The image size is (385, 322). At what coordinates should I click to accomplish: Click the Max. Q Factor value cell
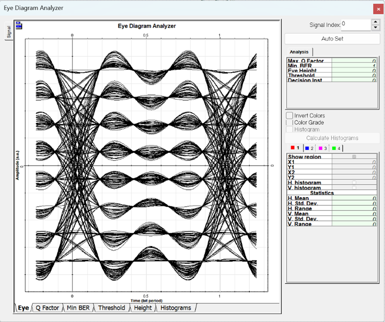tap(354, 61)
